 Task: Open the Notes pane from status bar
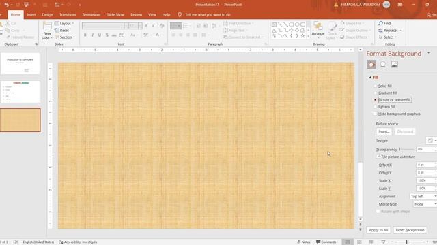coord(303,242)
